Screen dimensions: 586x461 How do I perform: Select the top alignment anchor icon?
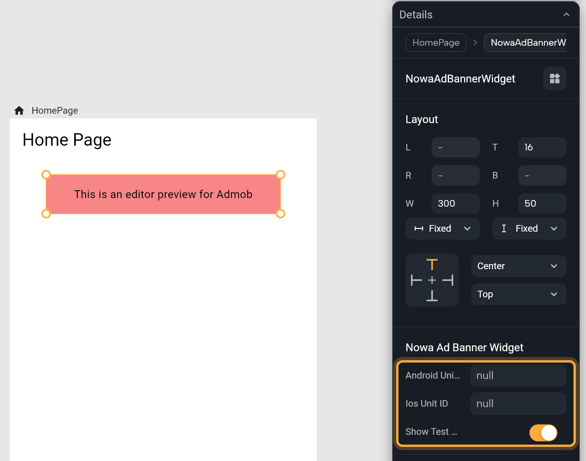pos(432,264)
